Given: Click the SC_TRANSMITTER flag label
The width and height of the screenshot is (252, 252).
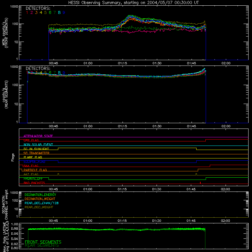Looking at the screenshot, I should point(36,153).
